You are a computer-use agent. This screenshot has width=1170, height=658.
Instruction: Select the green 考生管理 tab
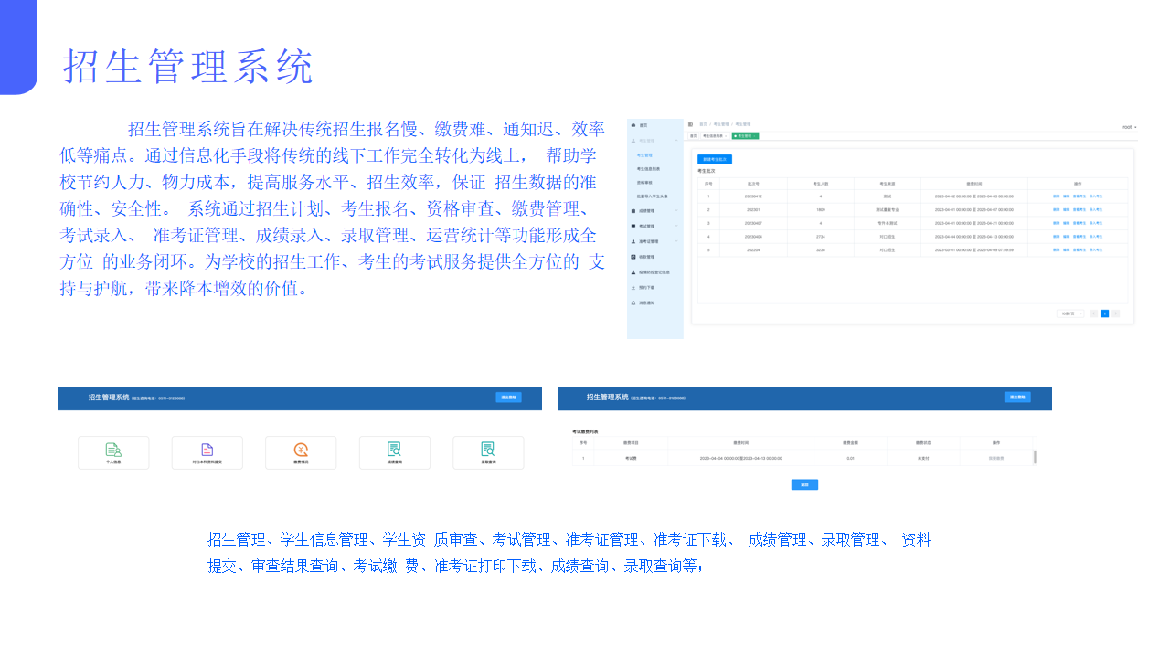(x=745, y=136)
